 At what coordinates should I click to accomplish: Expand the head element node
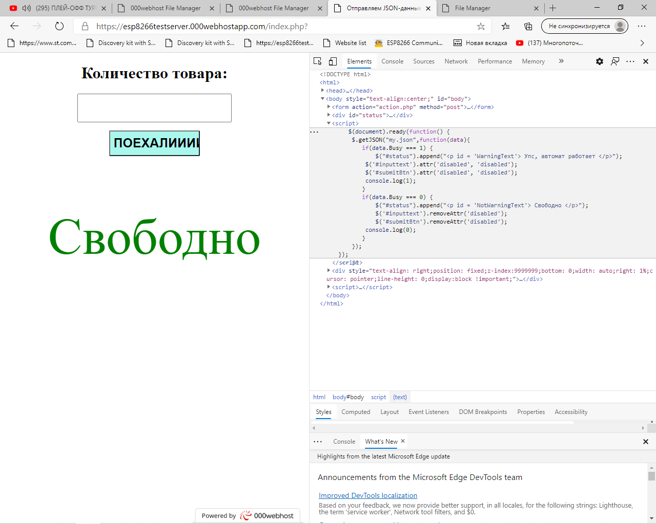[x=322, y=91]
